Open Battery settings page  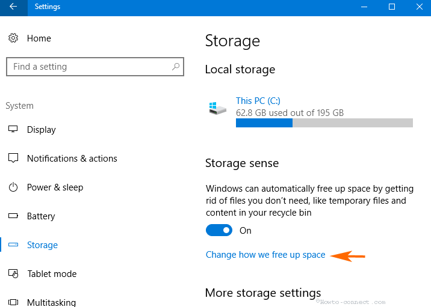click(41, 216)
